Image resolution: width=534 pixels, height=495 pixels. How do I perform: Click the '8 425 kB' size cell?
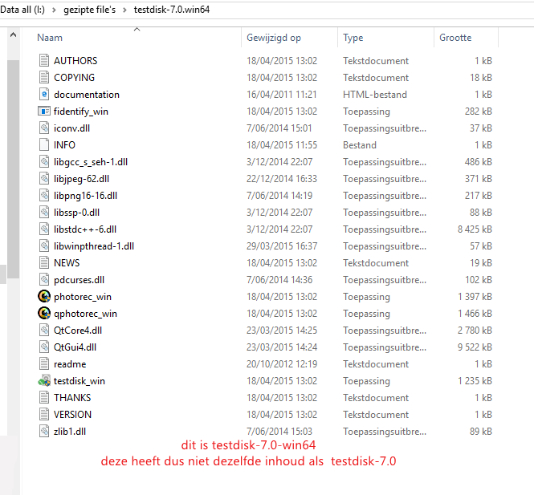(x=475, y=229)
